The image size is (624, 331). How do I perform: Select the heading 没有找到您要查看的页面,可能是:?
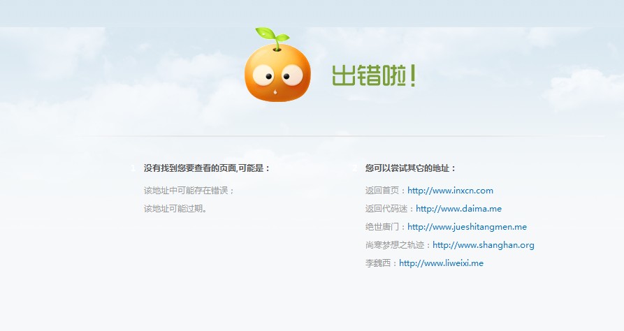[207, 168]
